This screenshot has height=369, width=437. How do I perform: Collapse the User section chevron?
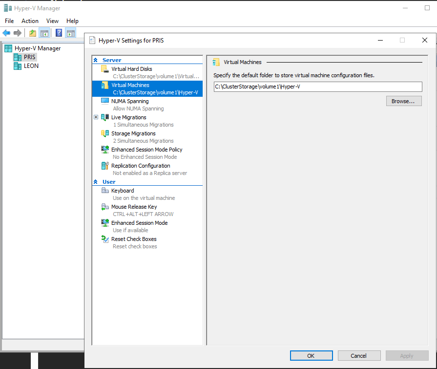[x=95, y=182]
